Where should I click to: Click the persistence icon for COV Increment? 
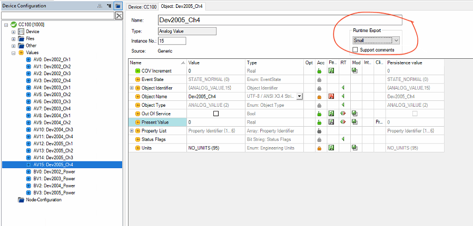coord(331,71)
